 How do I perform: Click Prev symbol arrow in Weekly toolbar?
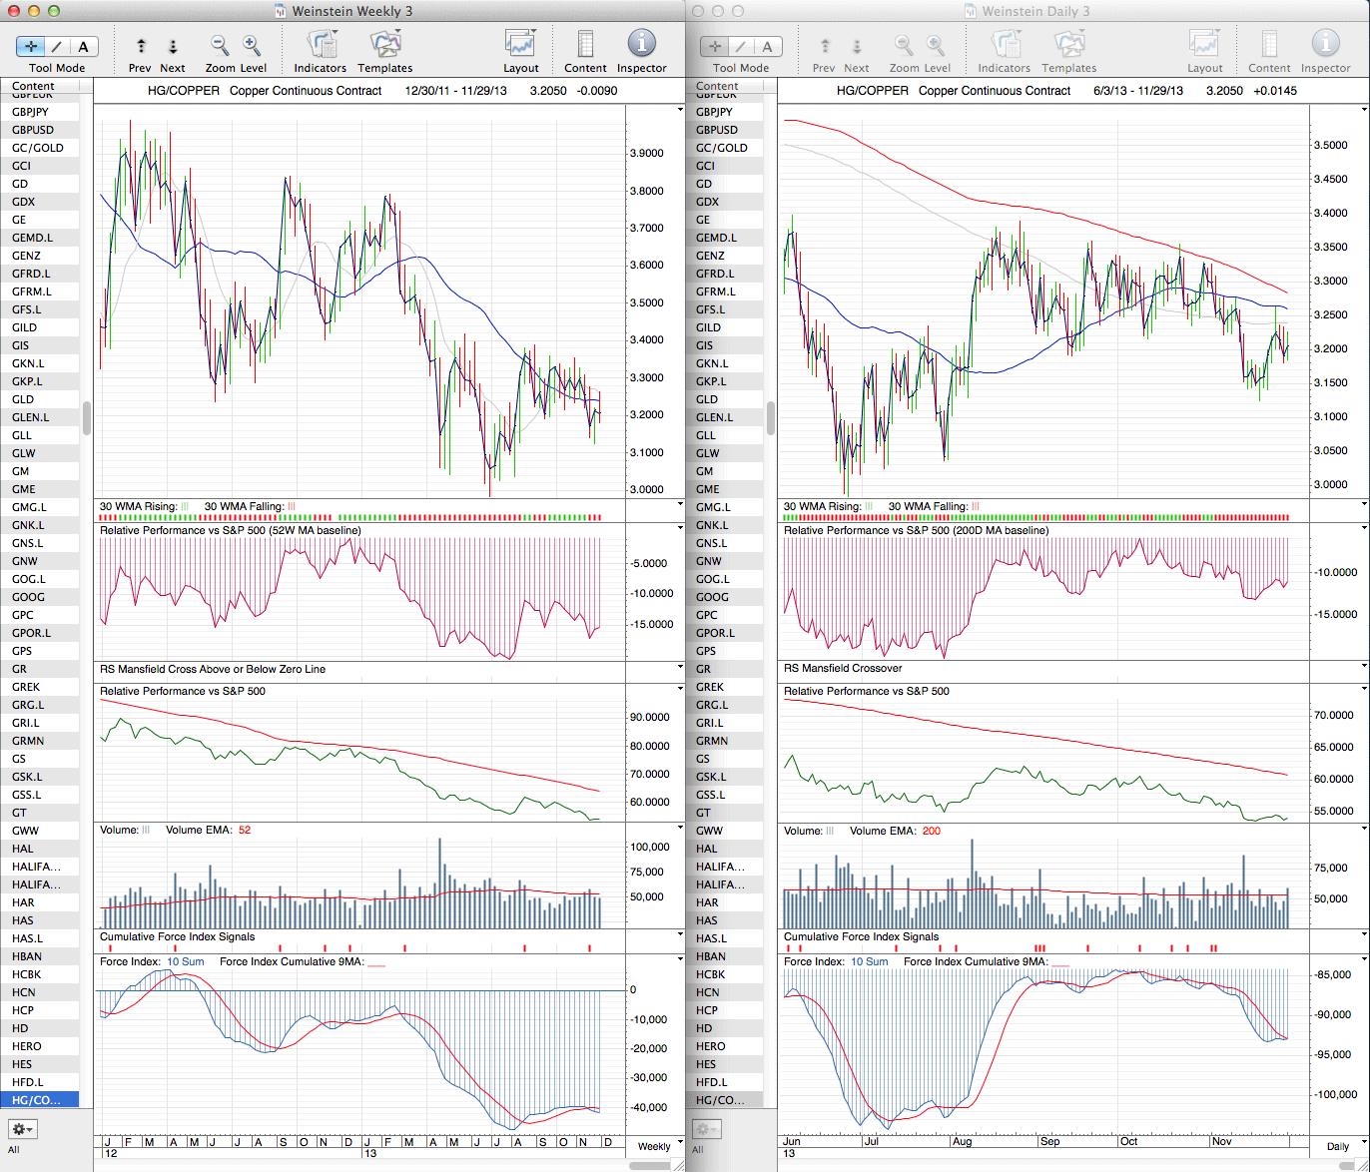pyautogui.click(x=141, y=46)
